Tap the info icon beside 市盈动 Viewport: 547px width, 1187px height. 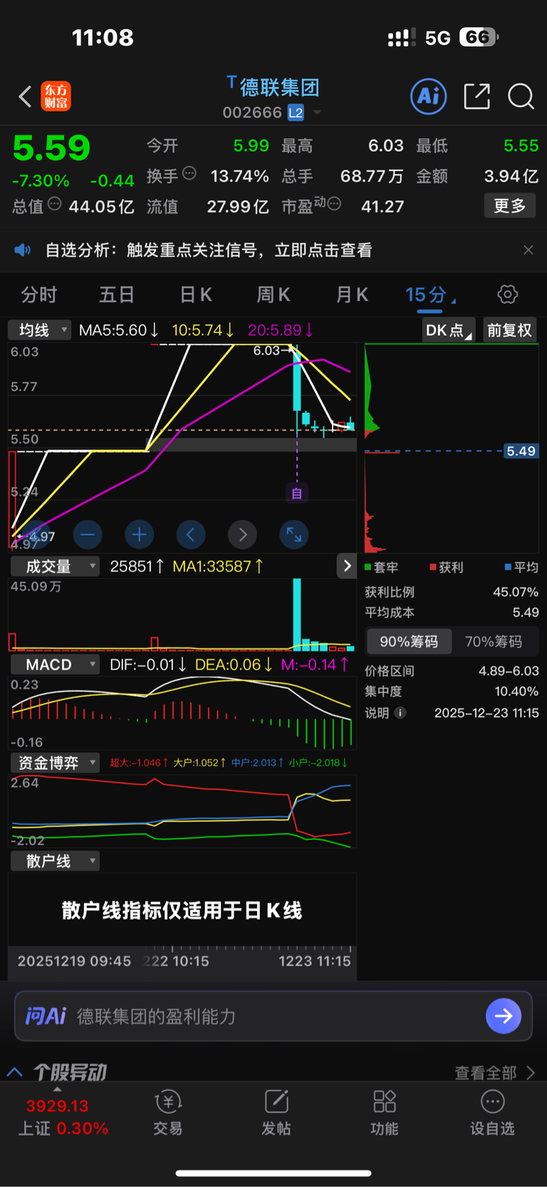coord(334,204)
